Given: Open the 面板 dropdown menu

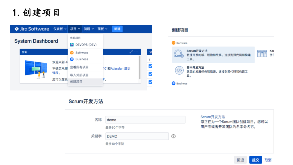Looking at the screenshot, I should (x=102, y=29).
